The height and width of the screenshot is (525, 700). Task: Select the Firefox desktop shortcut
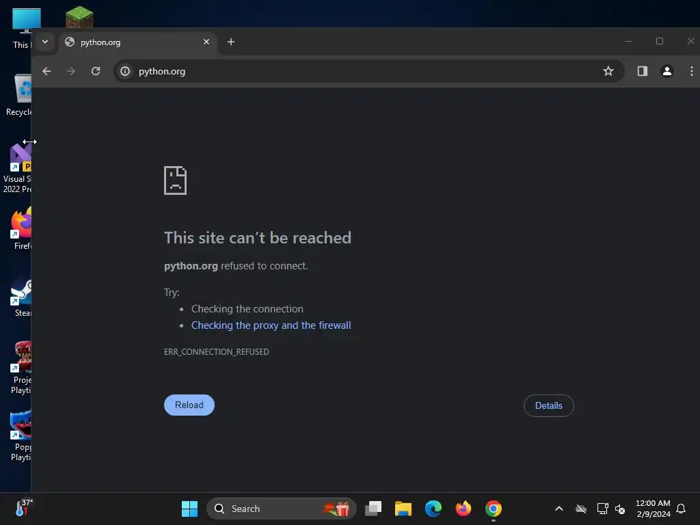[x=21, y=228]
